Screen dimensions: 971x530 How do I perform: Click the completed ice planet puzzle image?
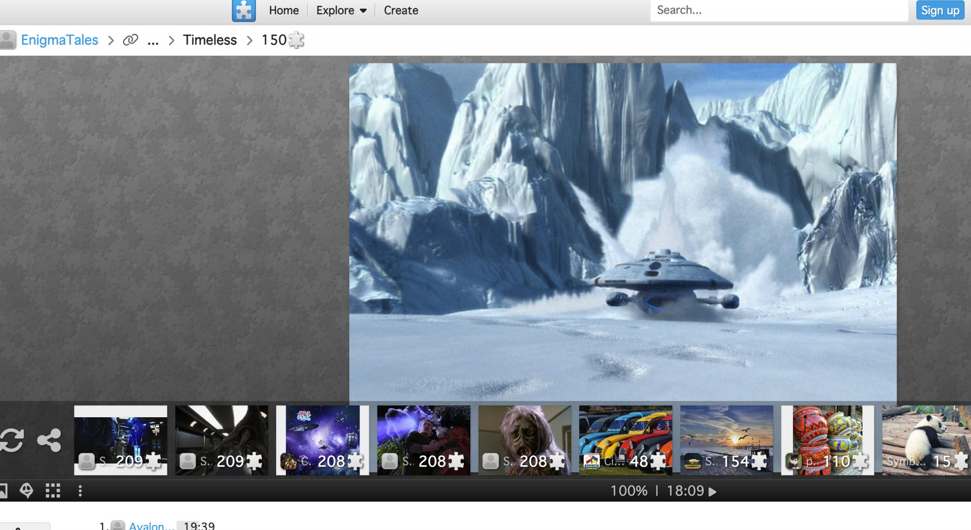point(623,232)
